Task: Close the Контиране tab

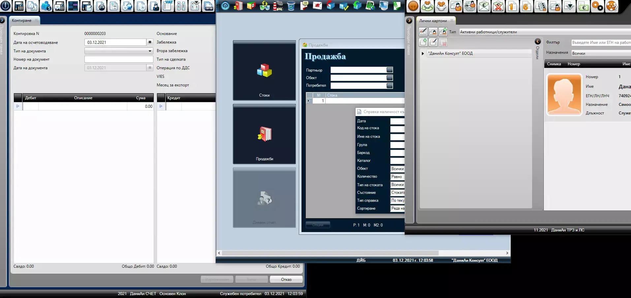Action: [36, 20]
